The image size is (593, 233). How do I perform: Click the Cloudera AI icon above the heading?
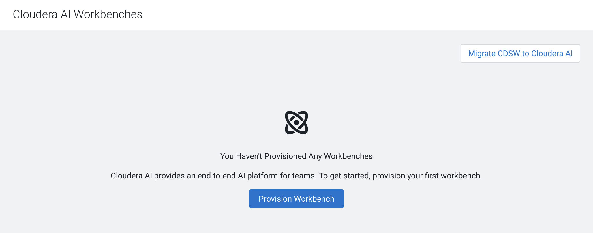coord(296,123)
